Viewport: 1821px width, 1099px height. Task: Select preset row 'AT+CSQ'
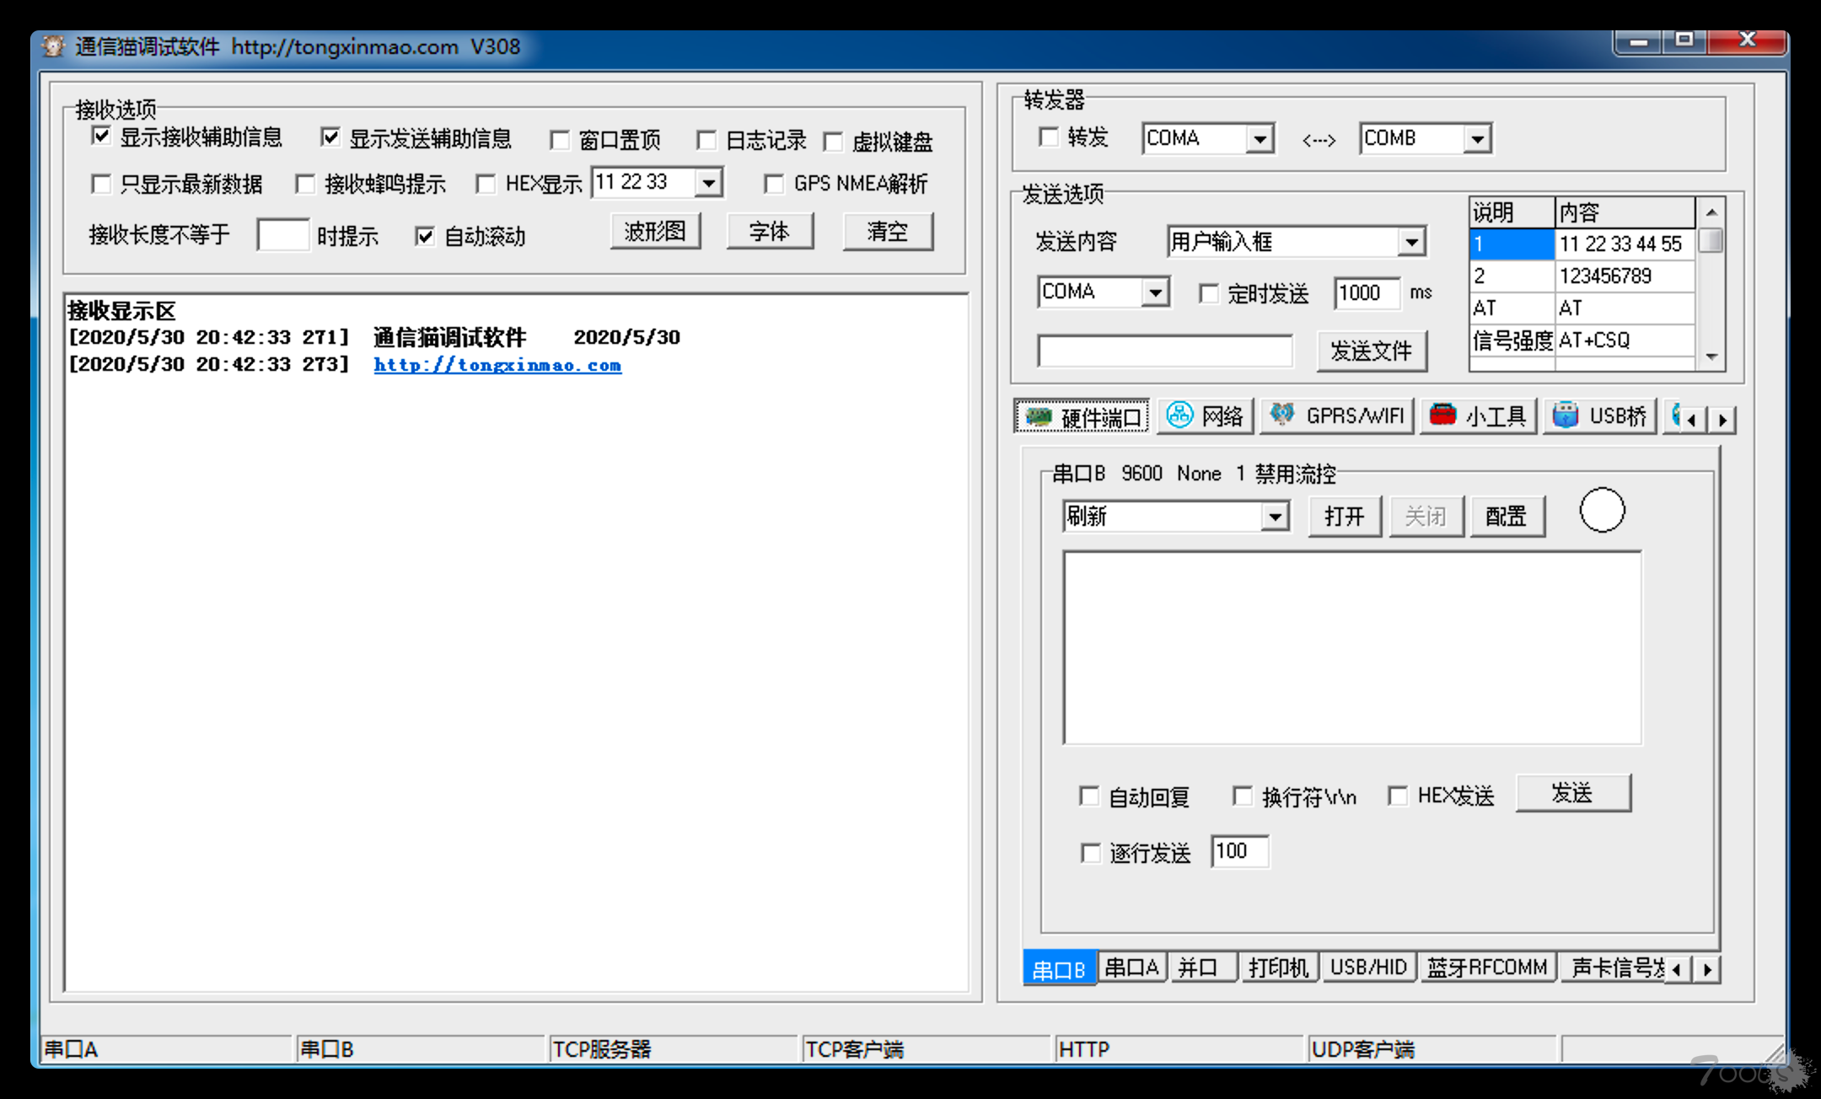click(1582, 340)
